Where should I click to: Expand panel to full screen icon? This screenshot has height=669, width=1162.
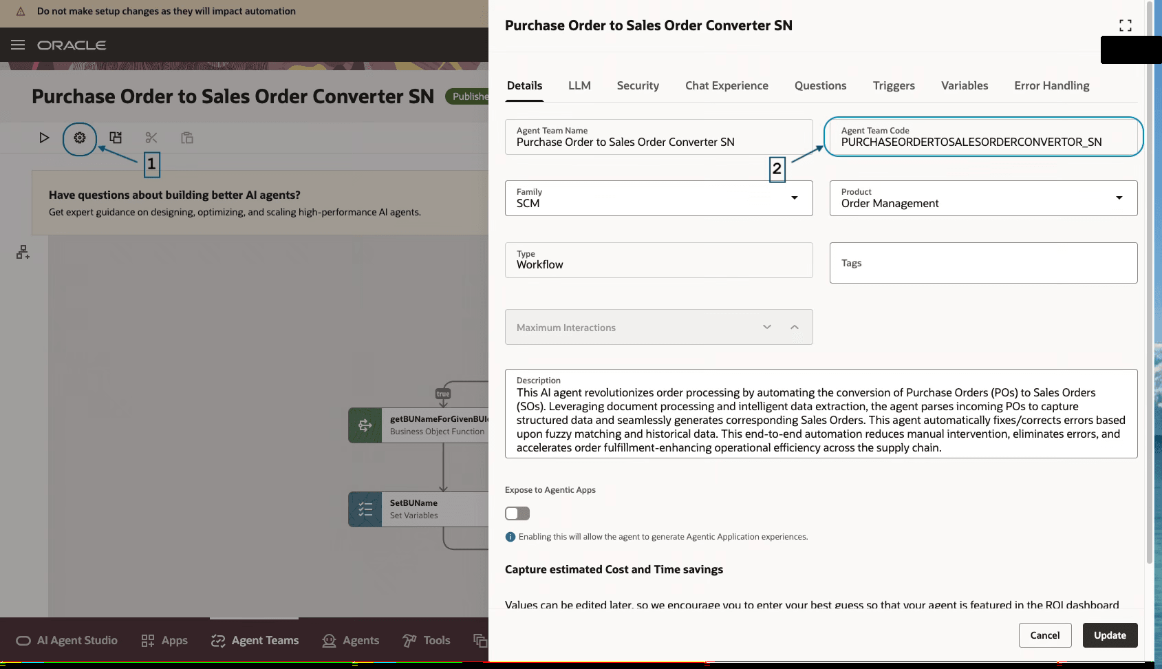[x=1126, y=25]
